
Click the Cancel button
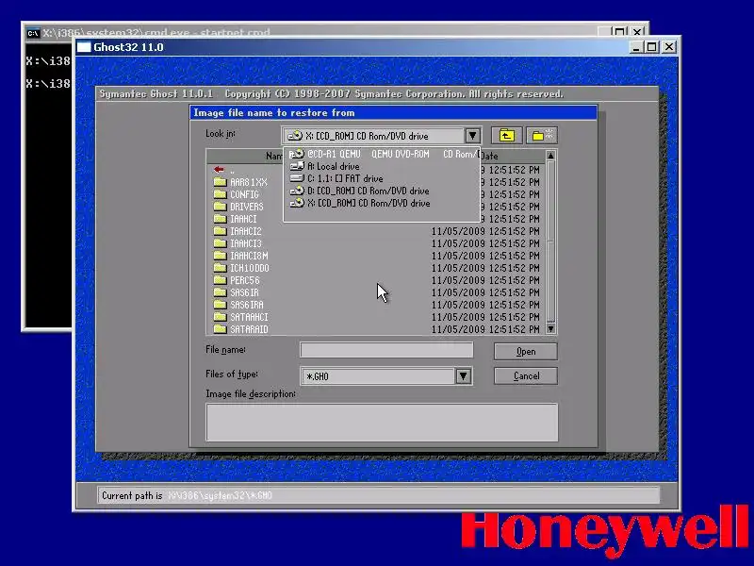click(526, 375)
